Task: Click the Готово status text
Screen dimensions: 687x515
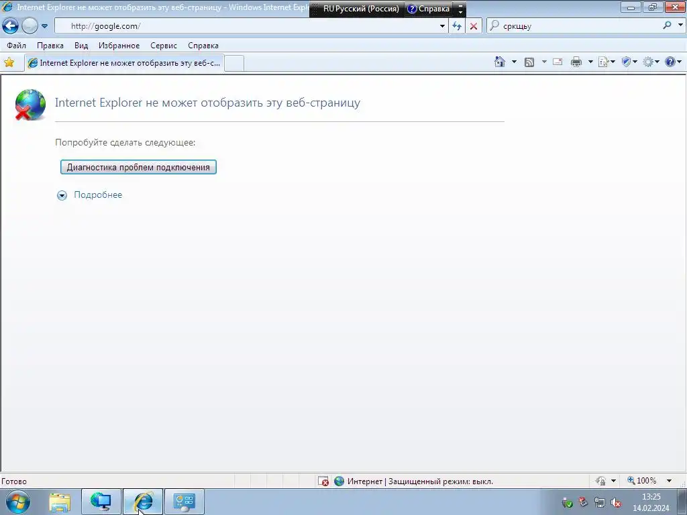Action: (14, 481)
